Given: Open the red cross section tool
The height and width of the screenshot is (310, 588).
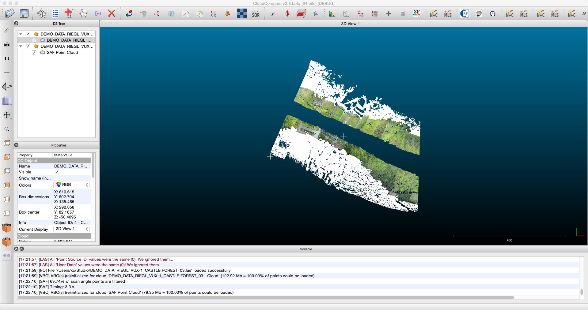Looking at the screenshot, I should click(302, 14).
